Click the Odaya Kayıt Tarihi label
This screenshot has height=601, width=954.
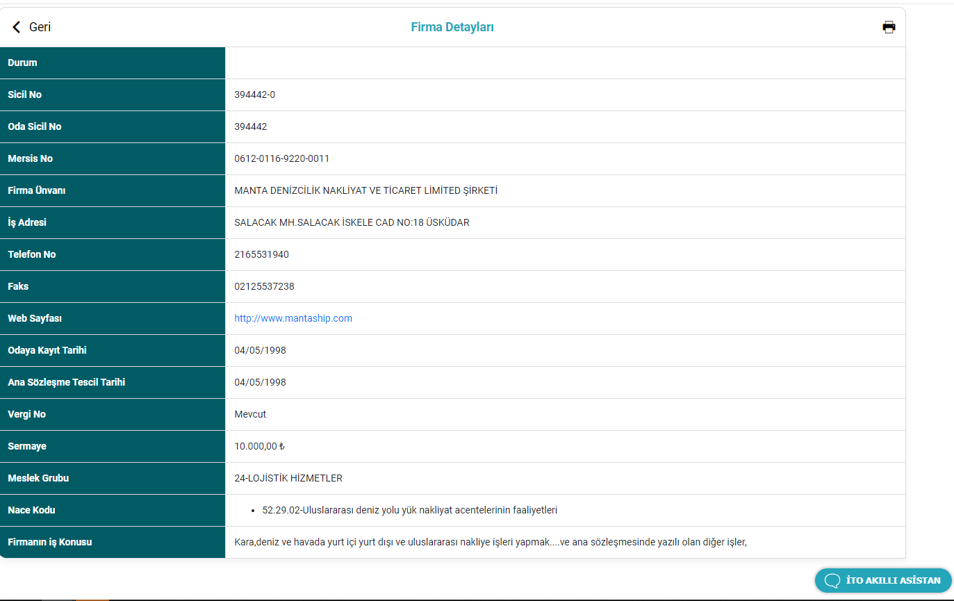click(47, 350)
